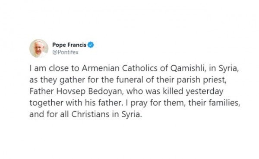Click the word 'Christians' in the final line
Viewport: 259px width, 159px height.
90,114
